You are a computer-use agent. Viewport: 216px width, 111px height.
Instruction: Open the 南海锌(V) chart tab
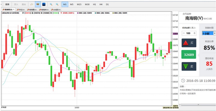click(x=44, y=10)
